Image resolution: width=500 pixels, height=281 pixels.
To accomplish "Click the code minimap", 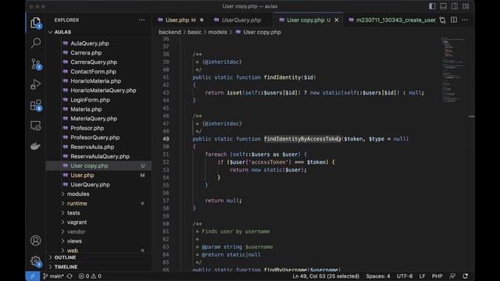I will (454, 70).
